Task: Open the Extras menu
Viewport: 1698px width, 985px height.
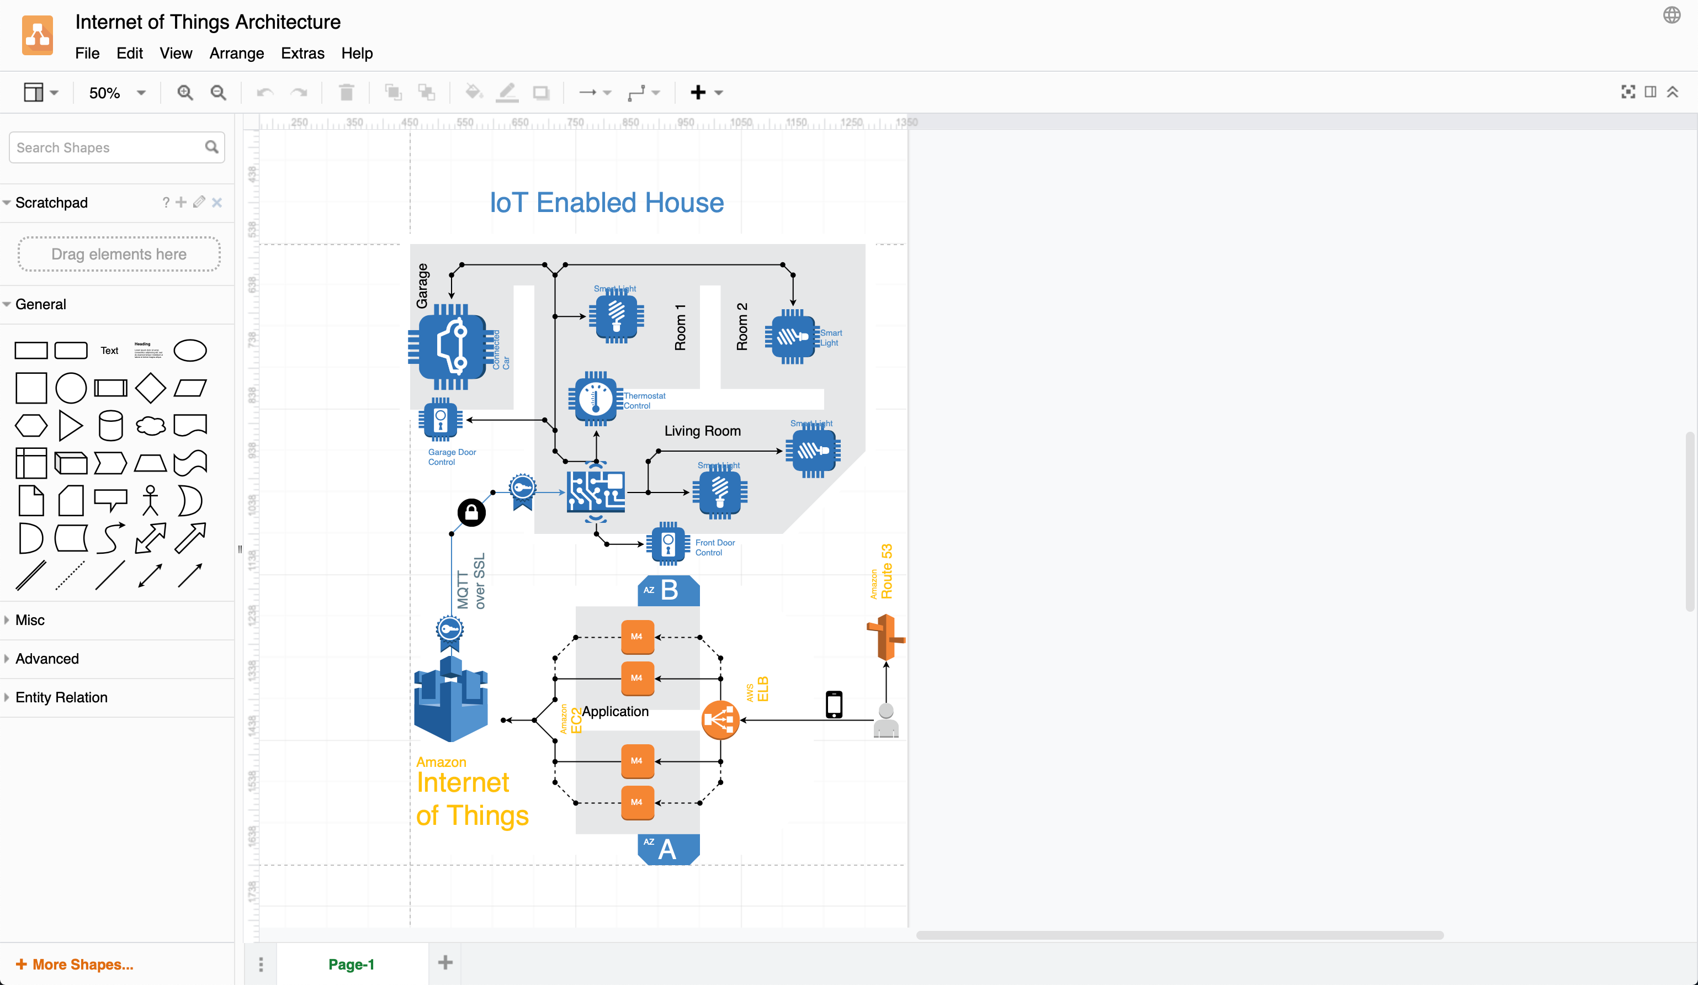Action: click(x=302, y=53)
